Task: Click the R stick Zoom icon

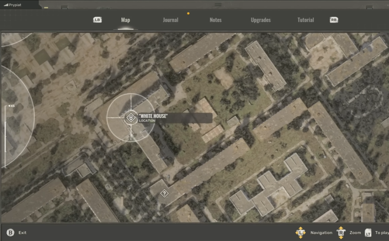Action: (341, 233)
